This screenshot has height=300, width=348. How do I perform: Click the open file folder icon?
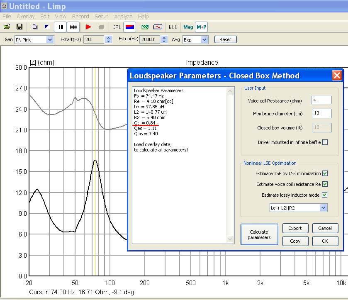click(x=7, y=27)
